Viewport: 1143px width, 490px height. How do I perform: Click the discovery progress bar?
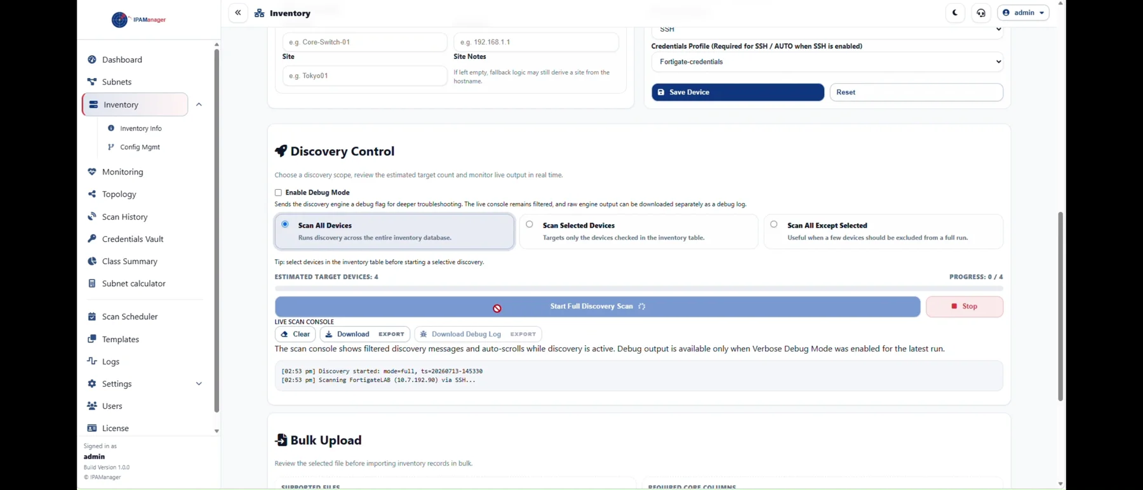639,288
